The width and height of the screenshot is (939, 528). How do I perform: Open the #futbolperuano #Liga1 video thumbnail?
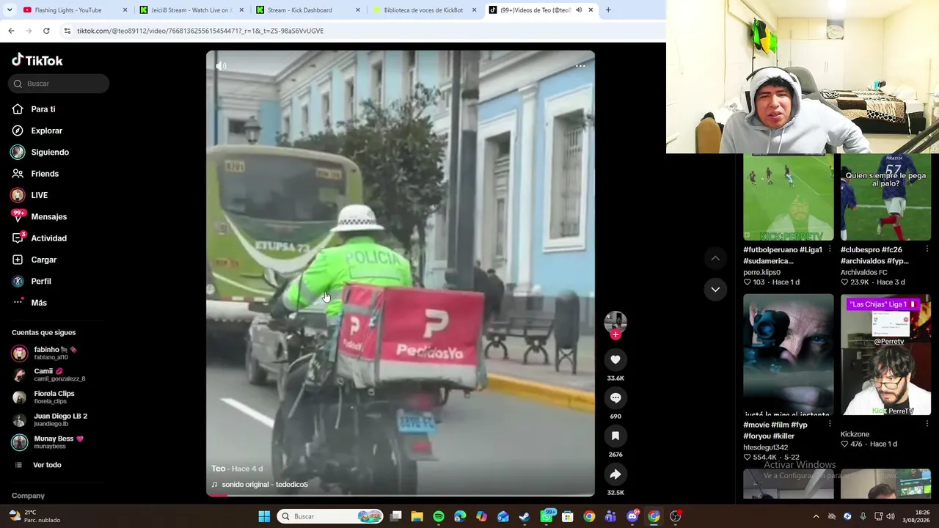pyautogui.click(x=789, y=197)
